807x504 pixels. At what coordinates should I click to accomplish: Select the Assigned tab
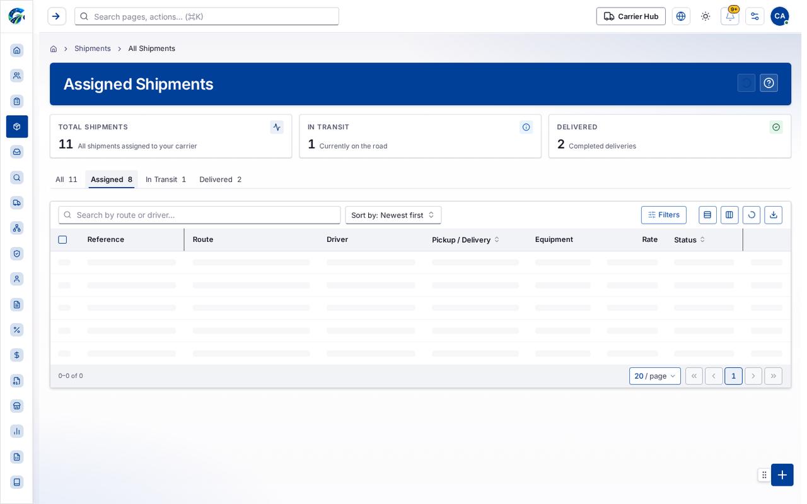112,180
